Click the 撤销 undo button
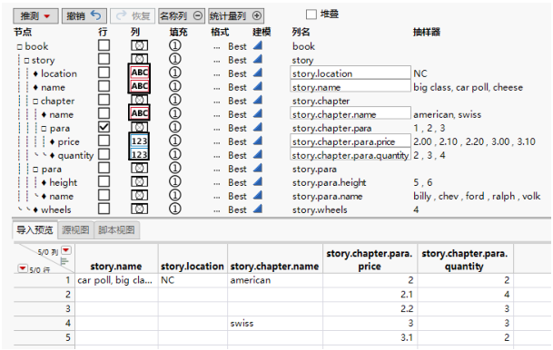 [84, 15]
